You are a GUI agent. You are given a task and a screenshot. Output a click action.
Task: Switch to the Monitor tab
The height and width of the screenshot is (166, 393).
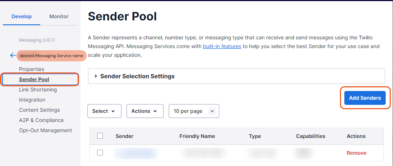coord(59,16)
